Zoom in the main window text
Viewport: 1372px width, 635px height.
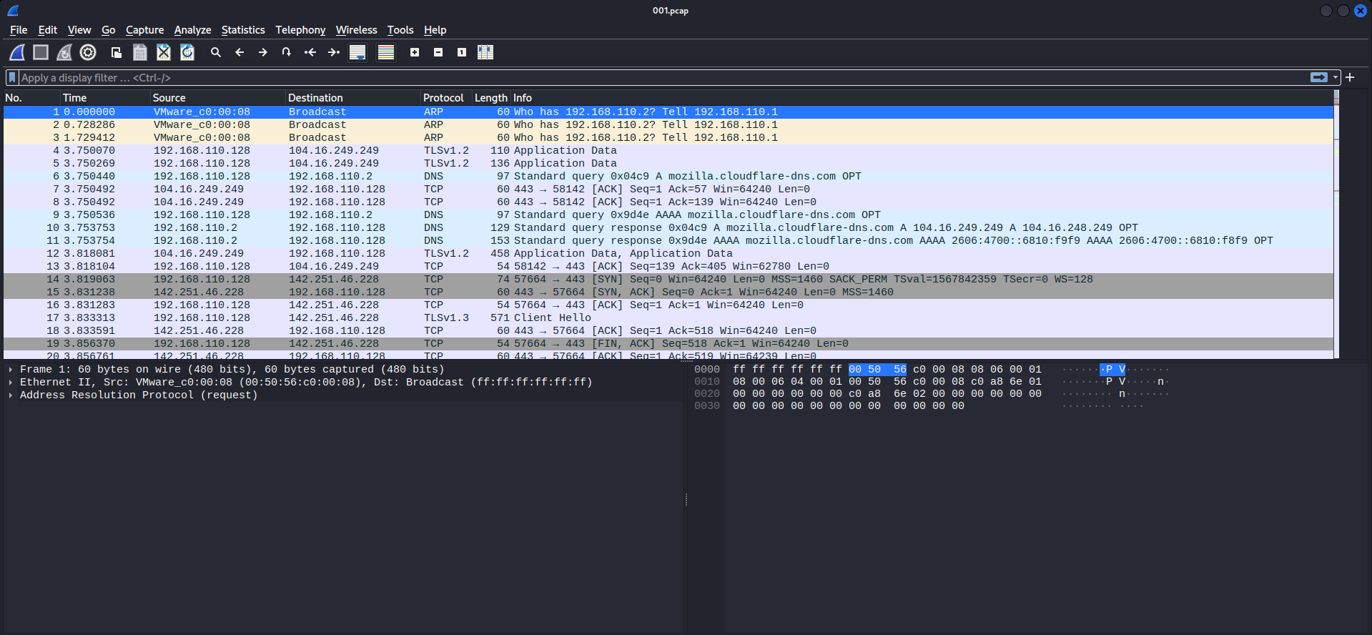pos(415,52)
